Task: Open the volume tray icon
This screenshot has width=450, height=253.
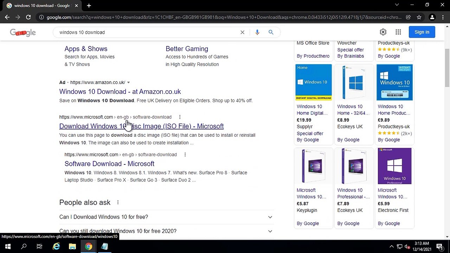Action: [407, 246]
